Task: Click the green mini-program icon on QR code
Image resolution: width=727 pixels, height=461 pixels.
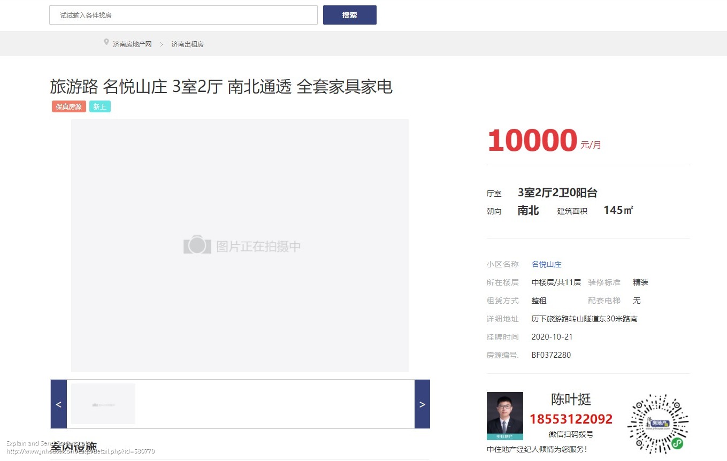Action: point(677,443)
